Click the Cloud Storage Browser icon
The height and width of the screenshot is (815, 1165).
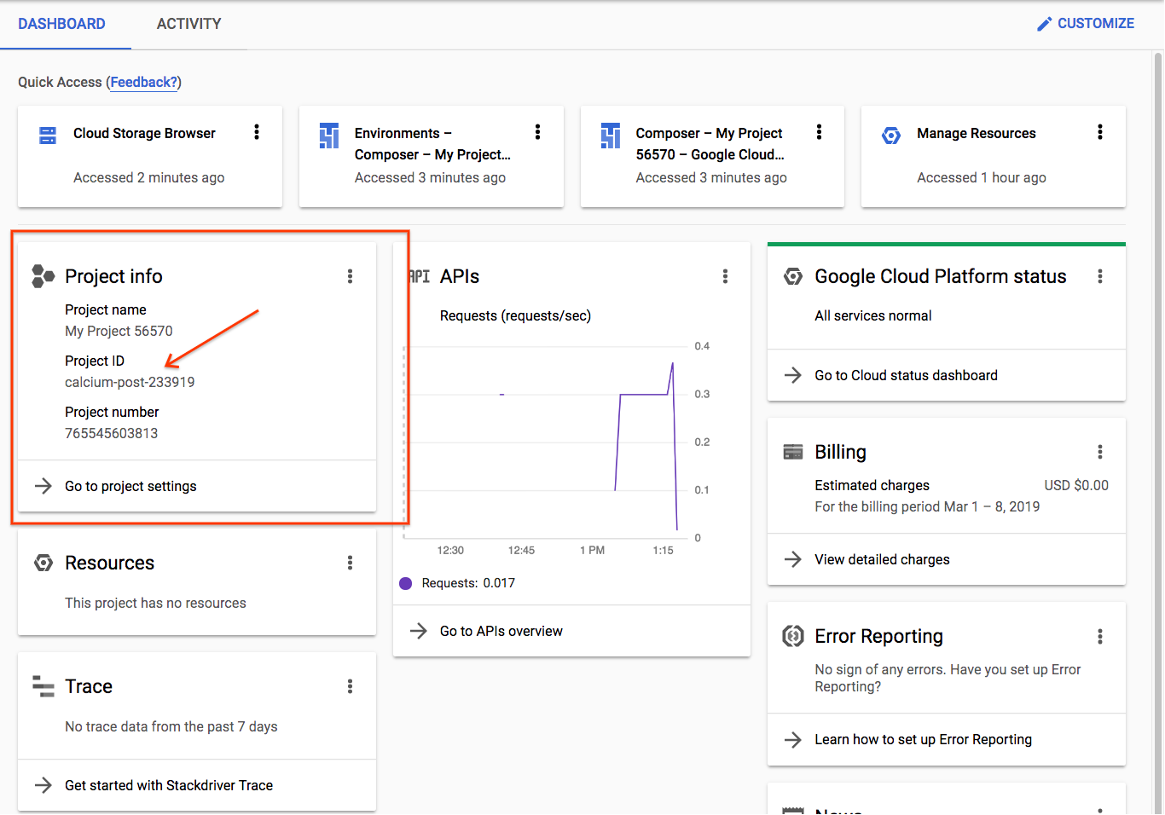pos(48,135)
